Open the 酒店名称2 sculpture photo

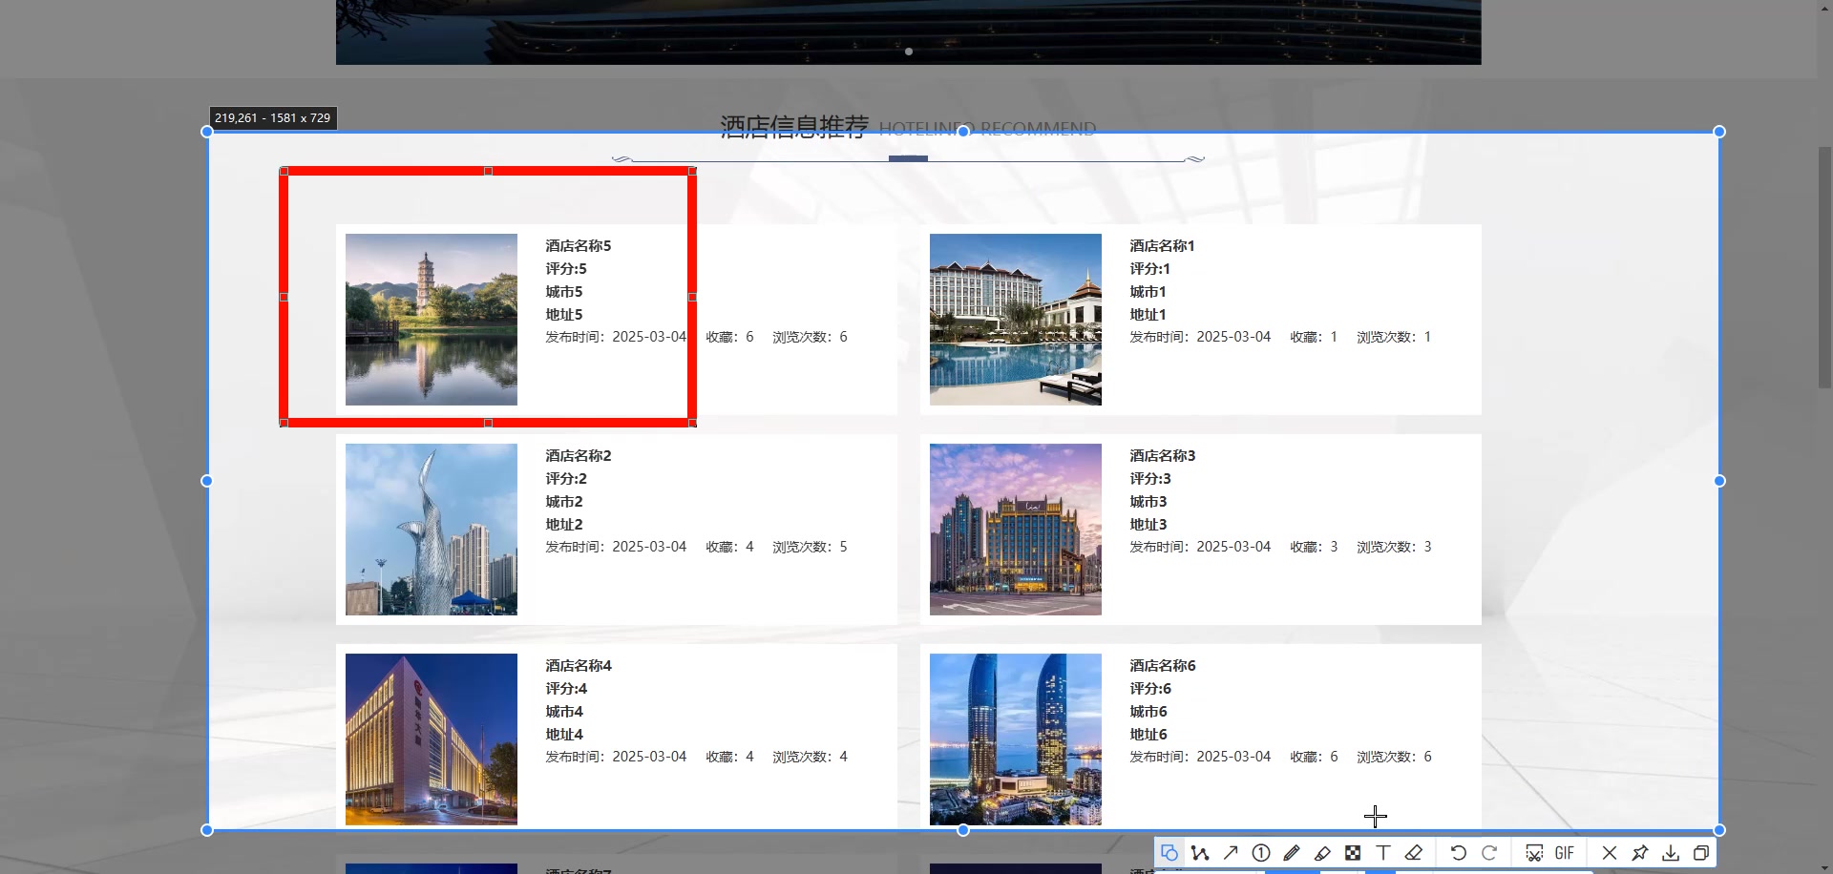(x=432, y=530)
